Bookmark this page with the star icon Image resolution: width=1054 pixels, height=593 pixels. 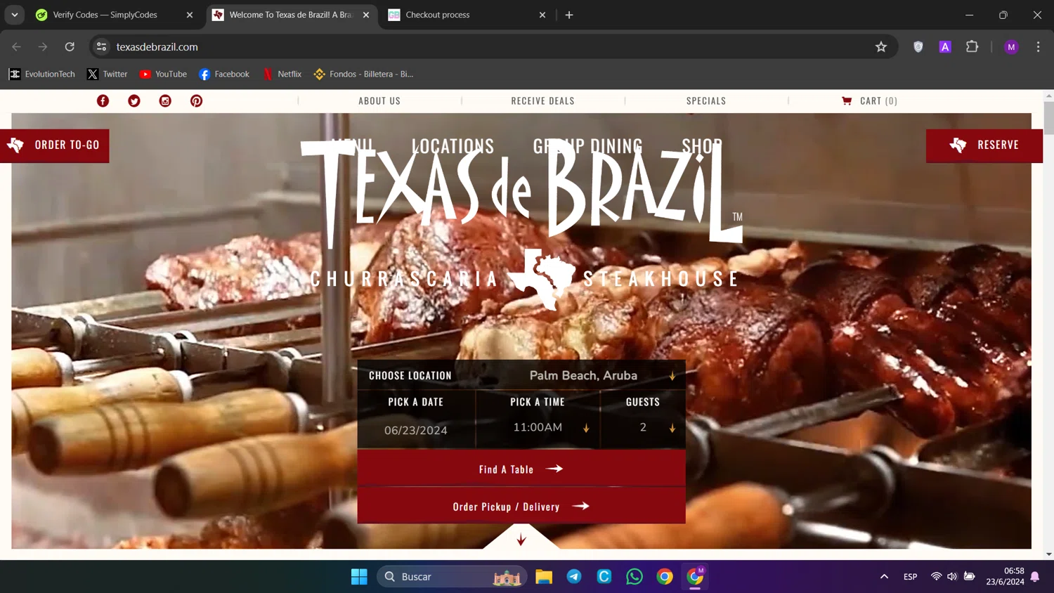point(881,47)
